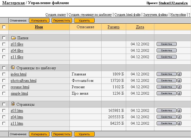
Task: Click the edit pencil icon for photoalbum.html
Action: tap(179, 81)
